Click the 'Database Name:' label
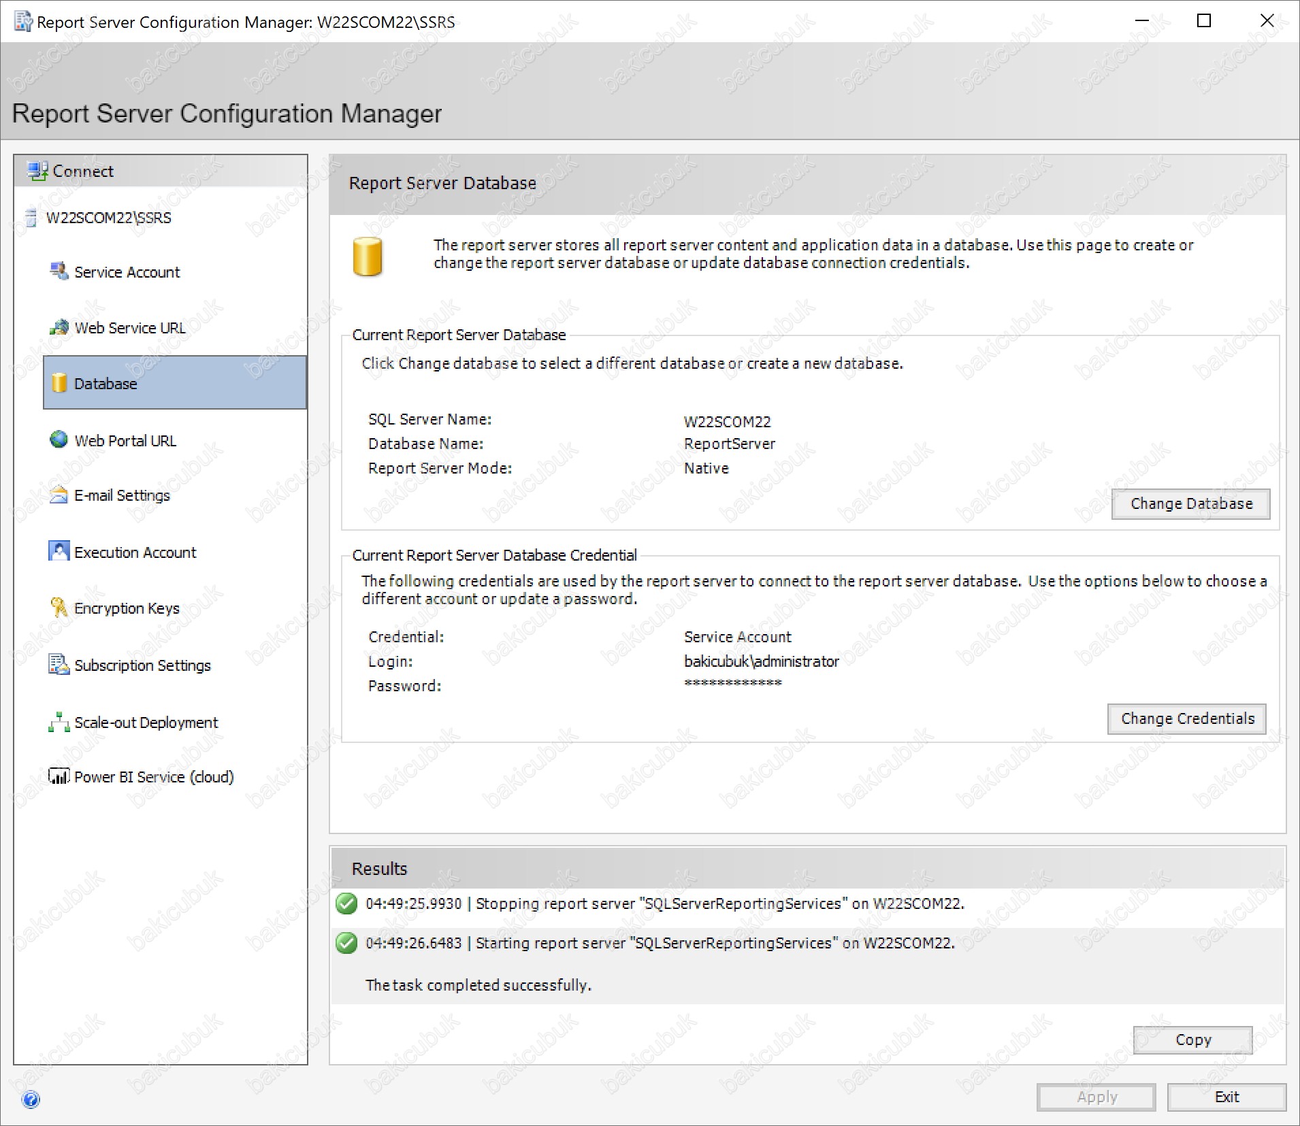 tap(426, 444)
